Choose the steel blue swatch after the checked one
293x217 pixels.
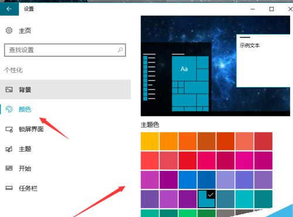(x=226, y=199)
